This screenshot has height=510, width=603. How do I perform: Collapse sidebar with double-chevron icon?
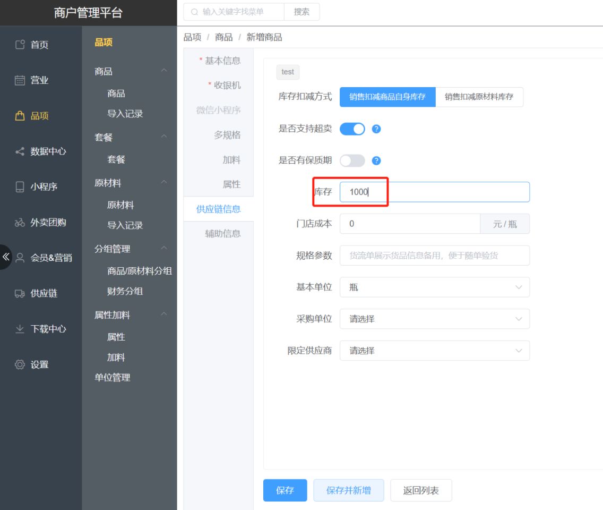point(6,257)
